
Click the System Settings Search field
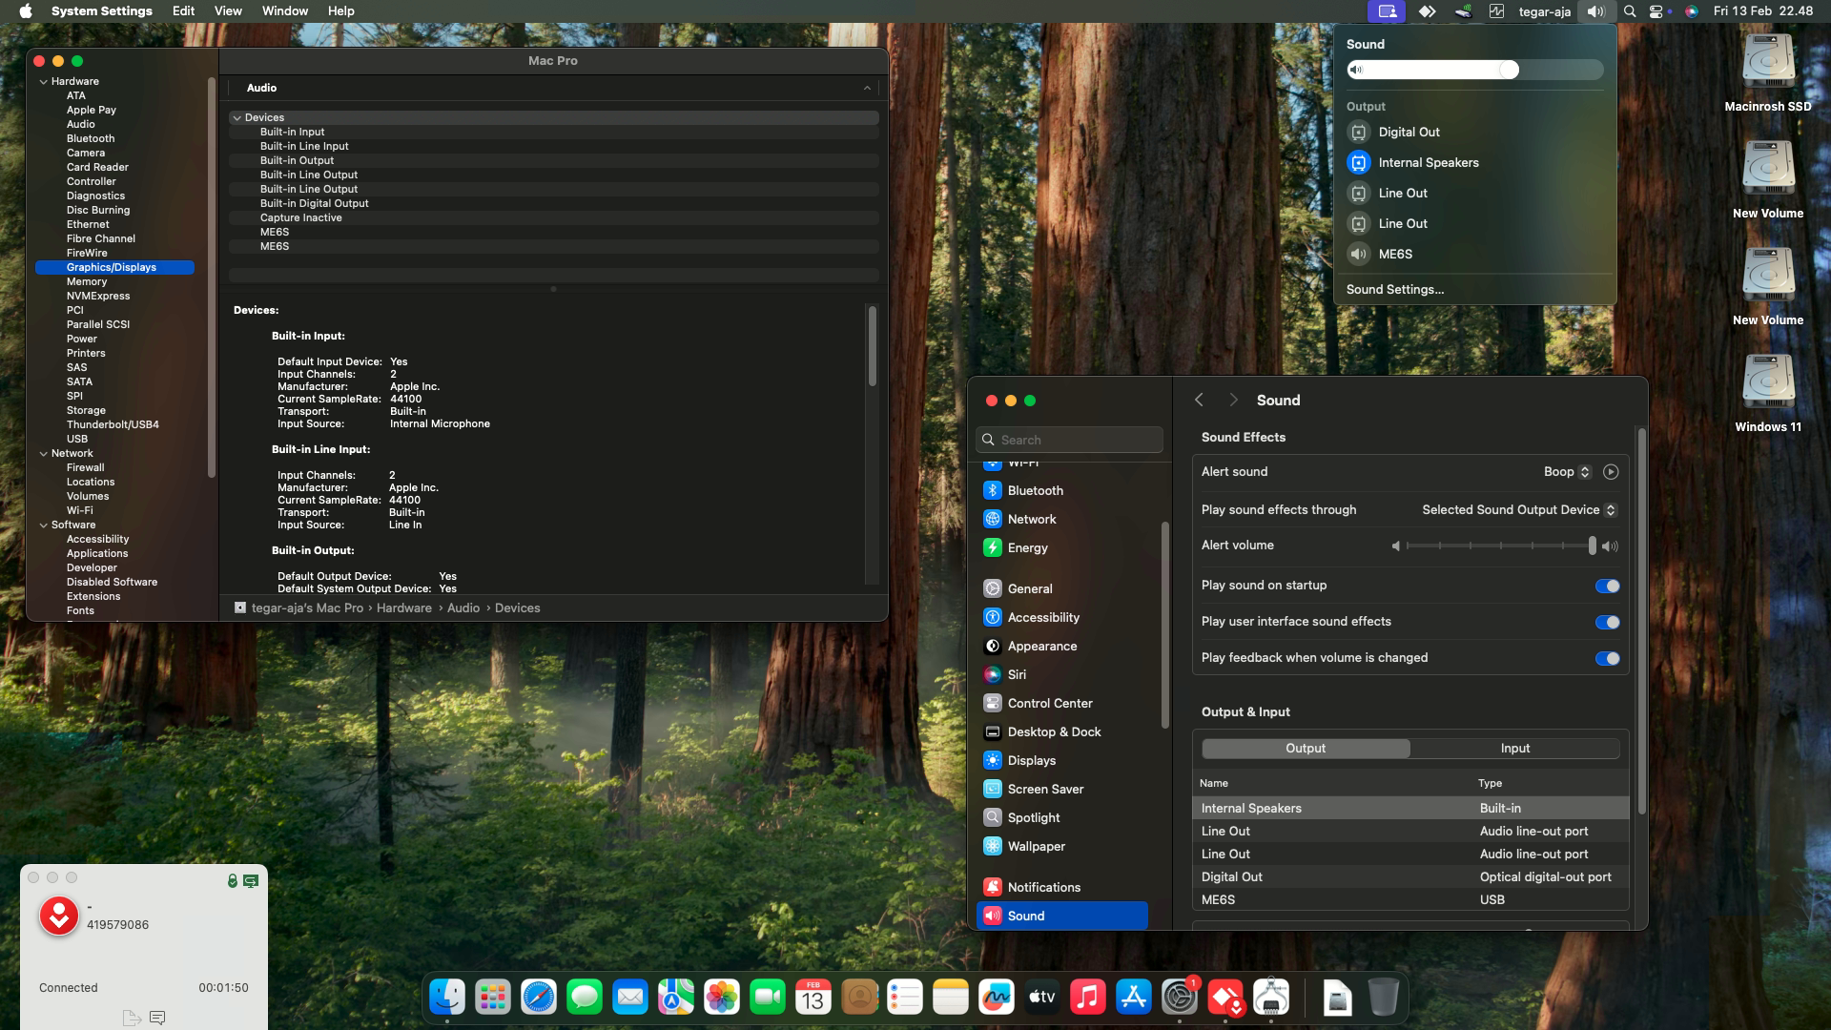tap(1069, 440)
